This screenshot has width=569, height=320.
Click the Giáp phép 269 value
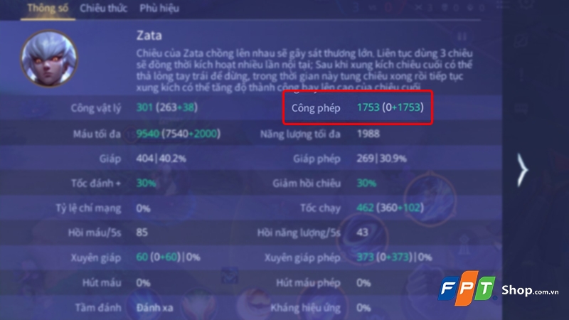pos(381,159)
